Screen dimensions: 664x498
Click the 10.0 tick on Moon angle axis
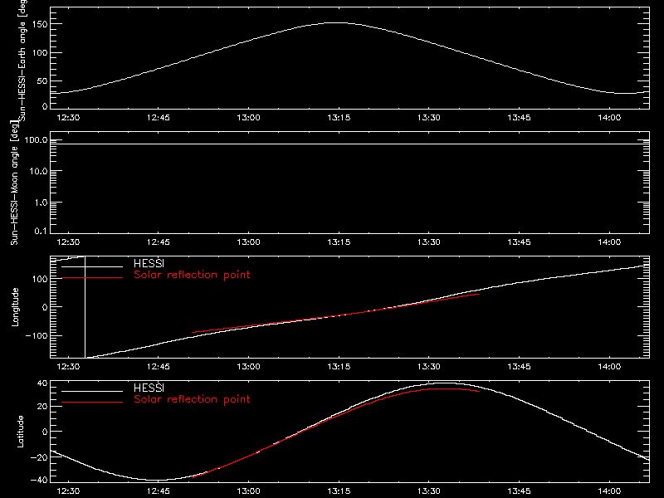click(x=38, y=171)
